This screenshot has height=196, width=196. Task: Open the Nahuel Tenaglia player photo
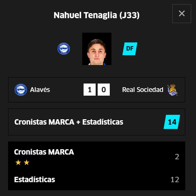click(97, 49)
